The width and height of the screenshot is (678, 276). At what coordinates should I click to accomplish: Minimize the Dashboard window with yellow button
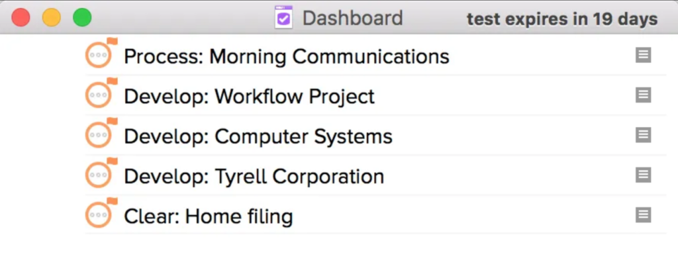coord(52,18)
